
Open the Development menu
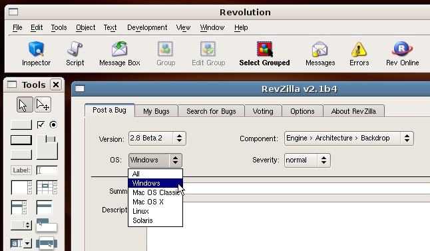[147, 27]
